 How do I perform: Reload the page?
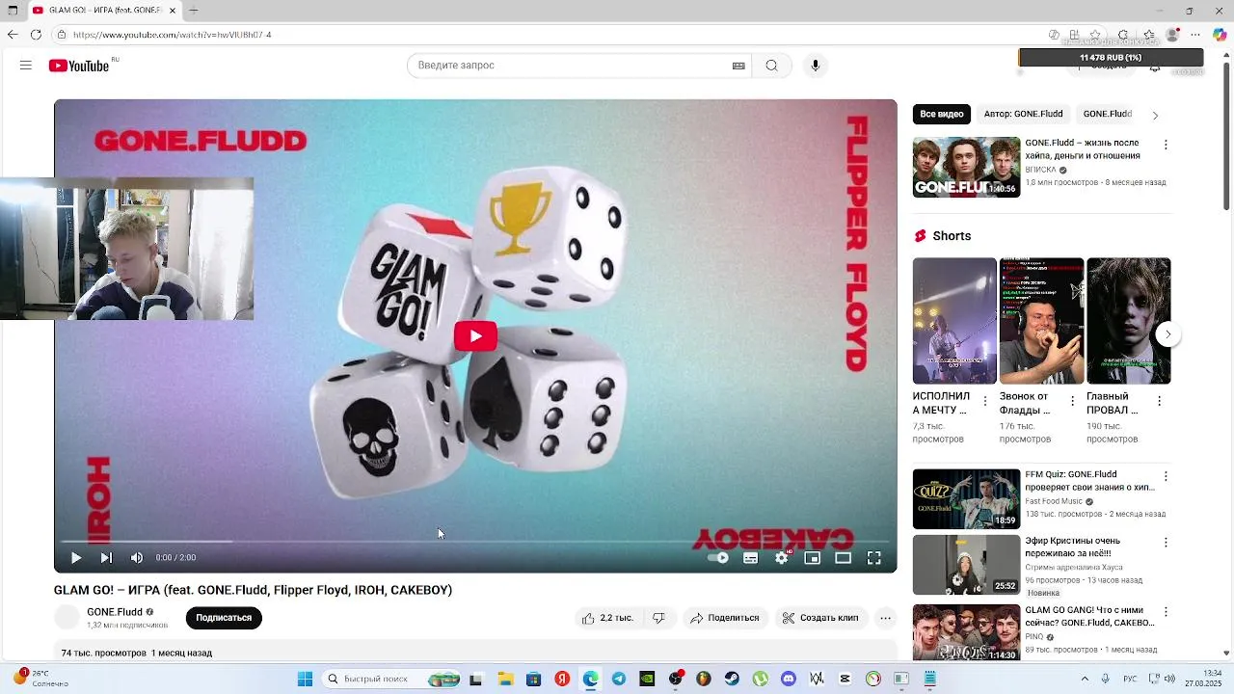(x=36, y=35)
